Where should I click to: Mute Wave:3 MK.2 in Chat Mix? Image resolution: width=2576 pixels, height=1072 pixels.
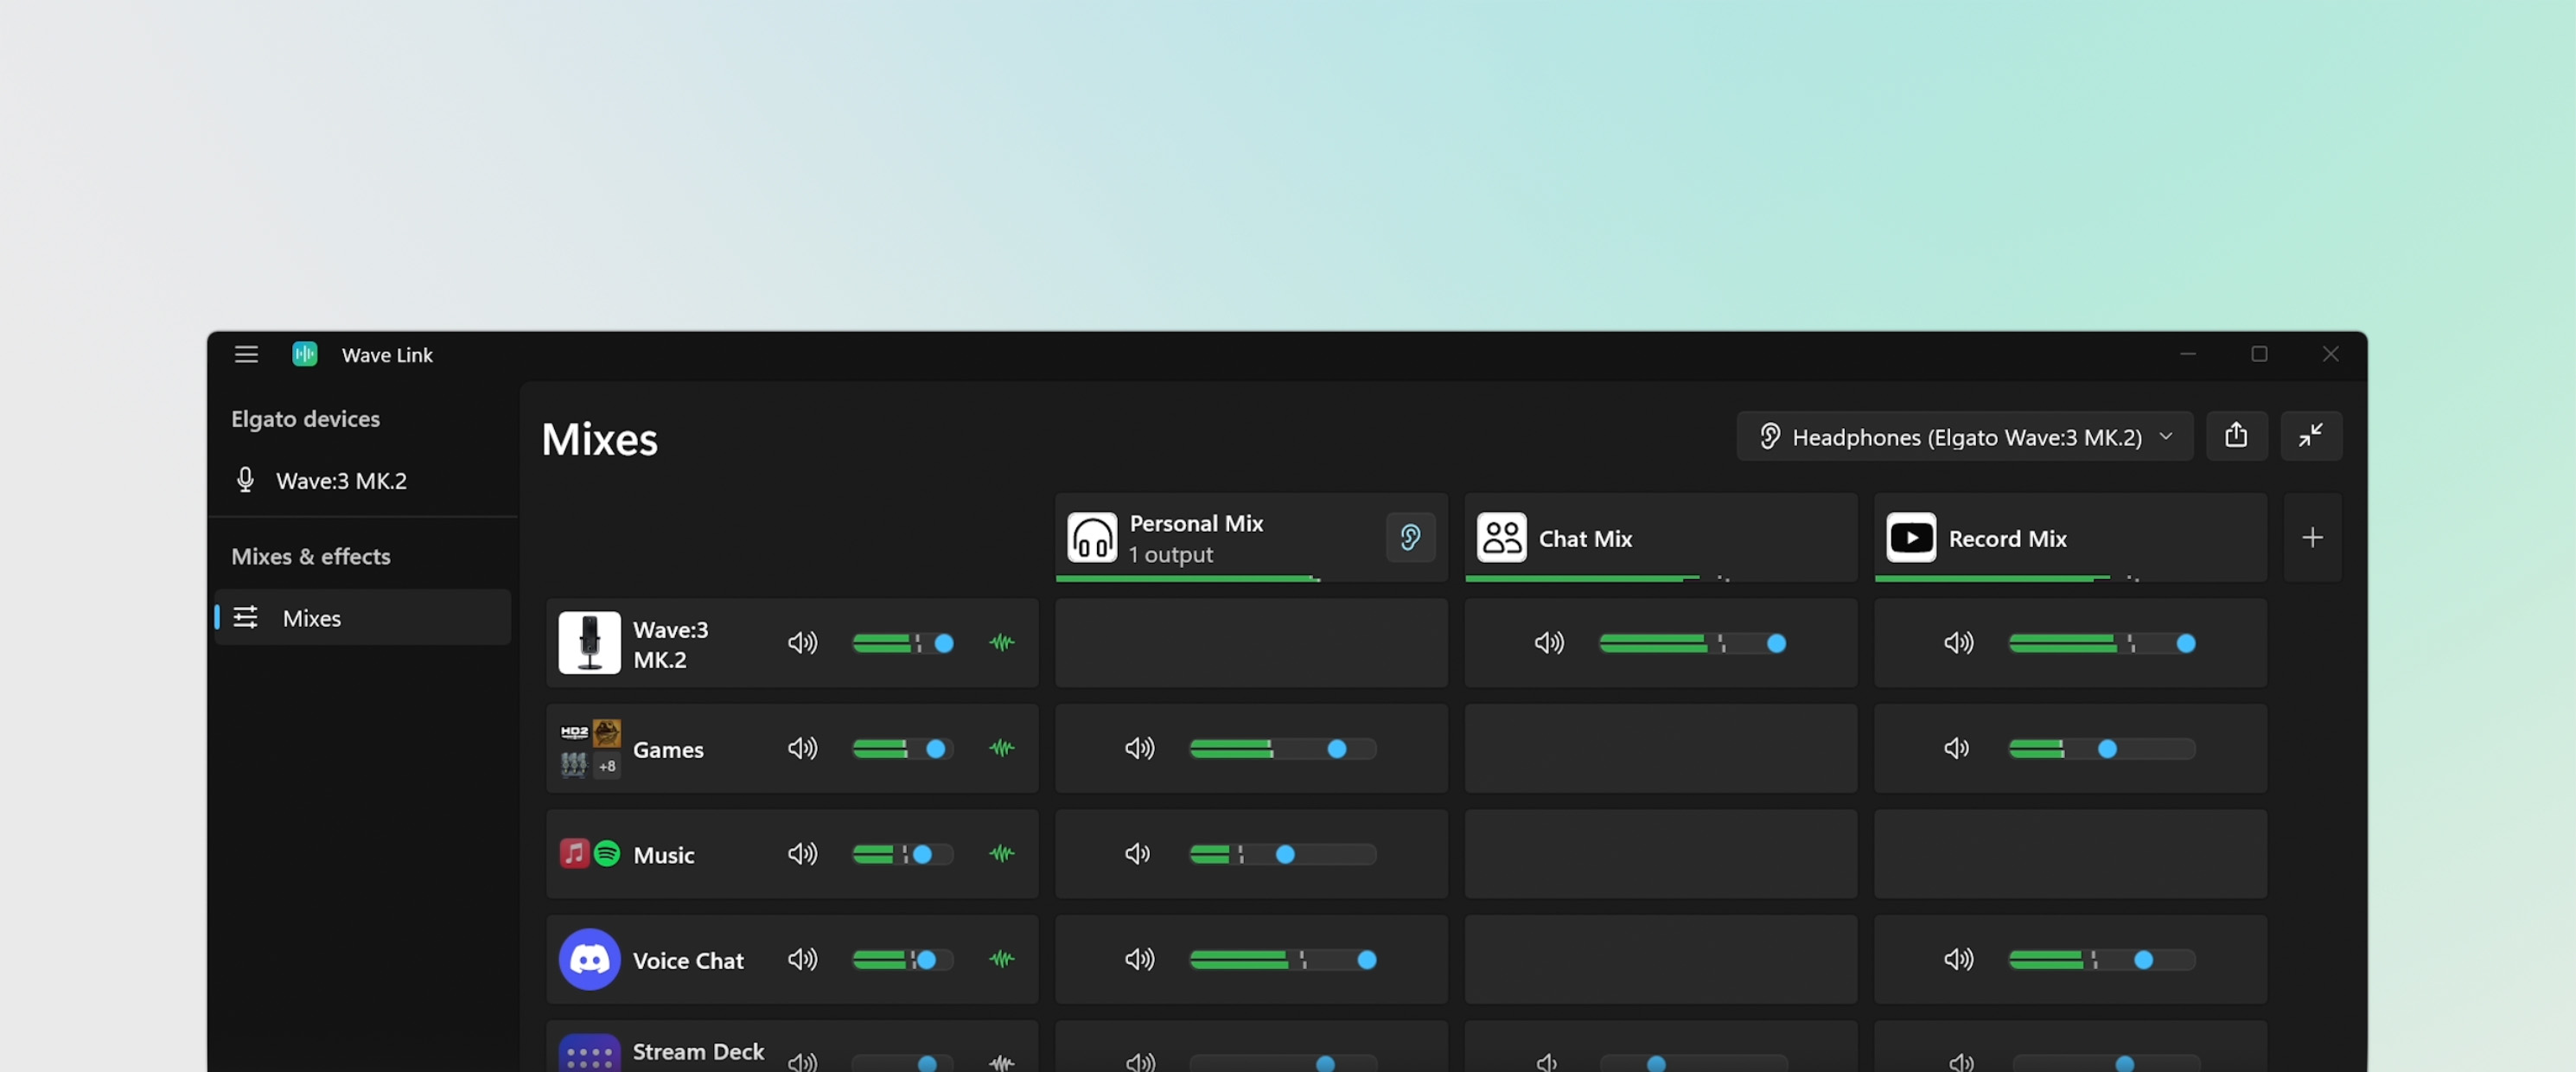click(1549, 643)
